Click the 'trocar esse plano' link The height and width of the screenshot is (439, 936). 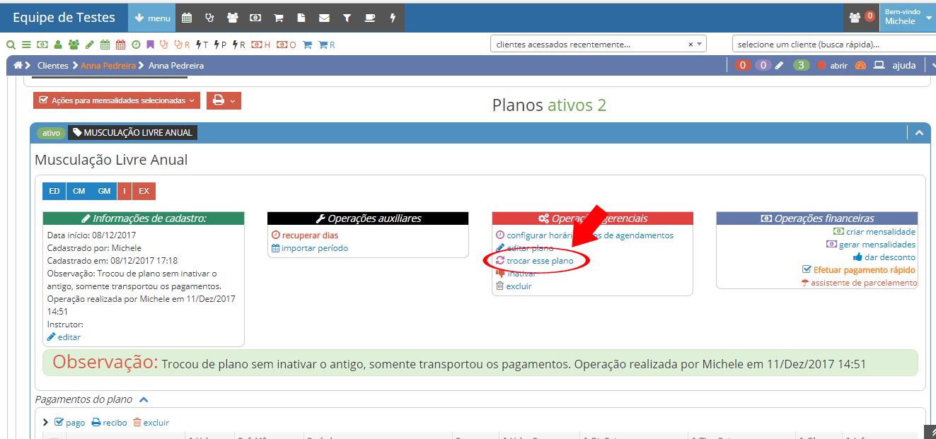pyautogui.click(x=539, y=261)
